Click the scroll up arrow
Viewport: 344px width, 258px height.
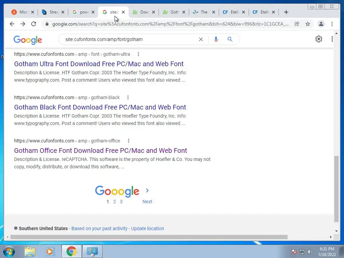(x=336, y=34)
